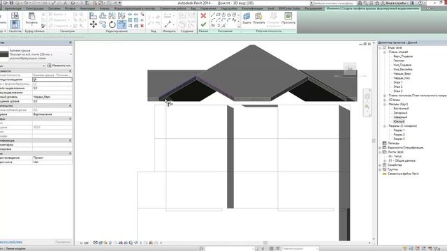Select Восточный elevation in project browser

point(401,109)
